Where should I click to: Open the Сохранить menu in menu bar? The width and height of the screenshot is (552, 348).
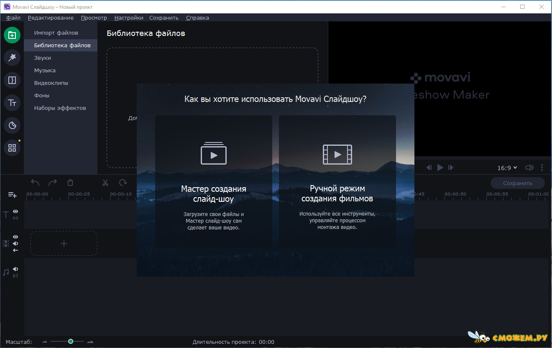pos(164,18)
